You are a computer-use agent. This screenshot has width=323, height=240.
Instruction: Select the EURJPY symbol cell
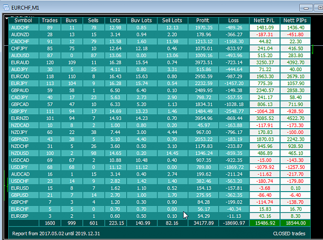pyautogui.click(x=23, y=83)
